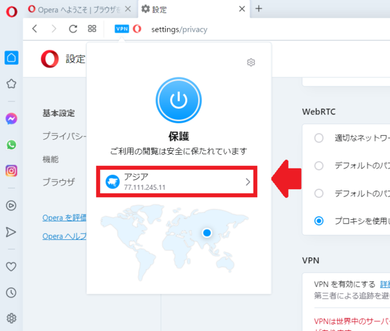Select the 適切なネットワーク WebRTC option
The image size is (390, 331).
318,138
